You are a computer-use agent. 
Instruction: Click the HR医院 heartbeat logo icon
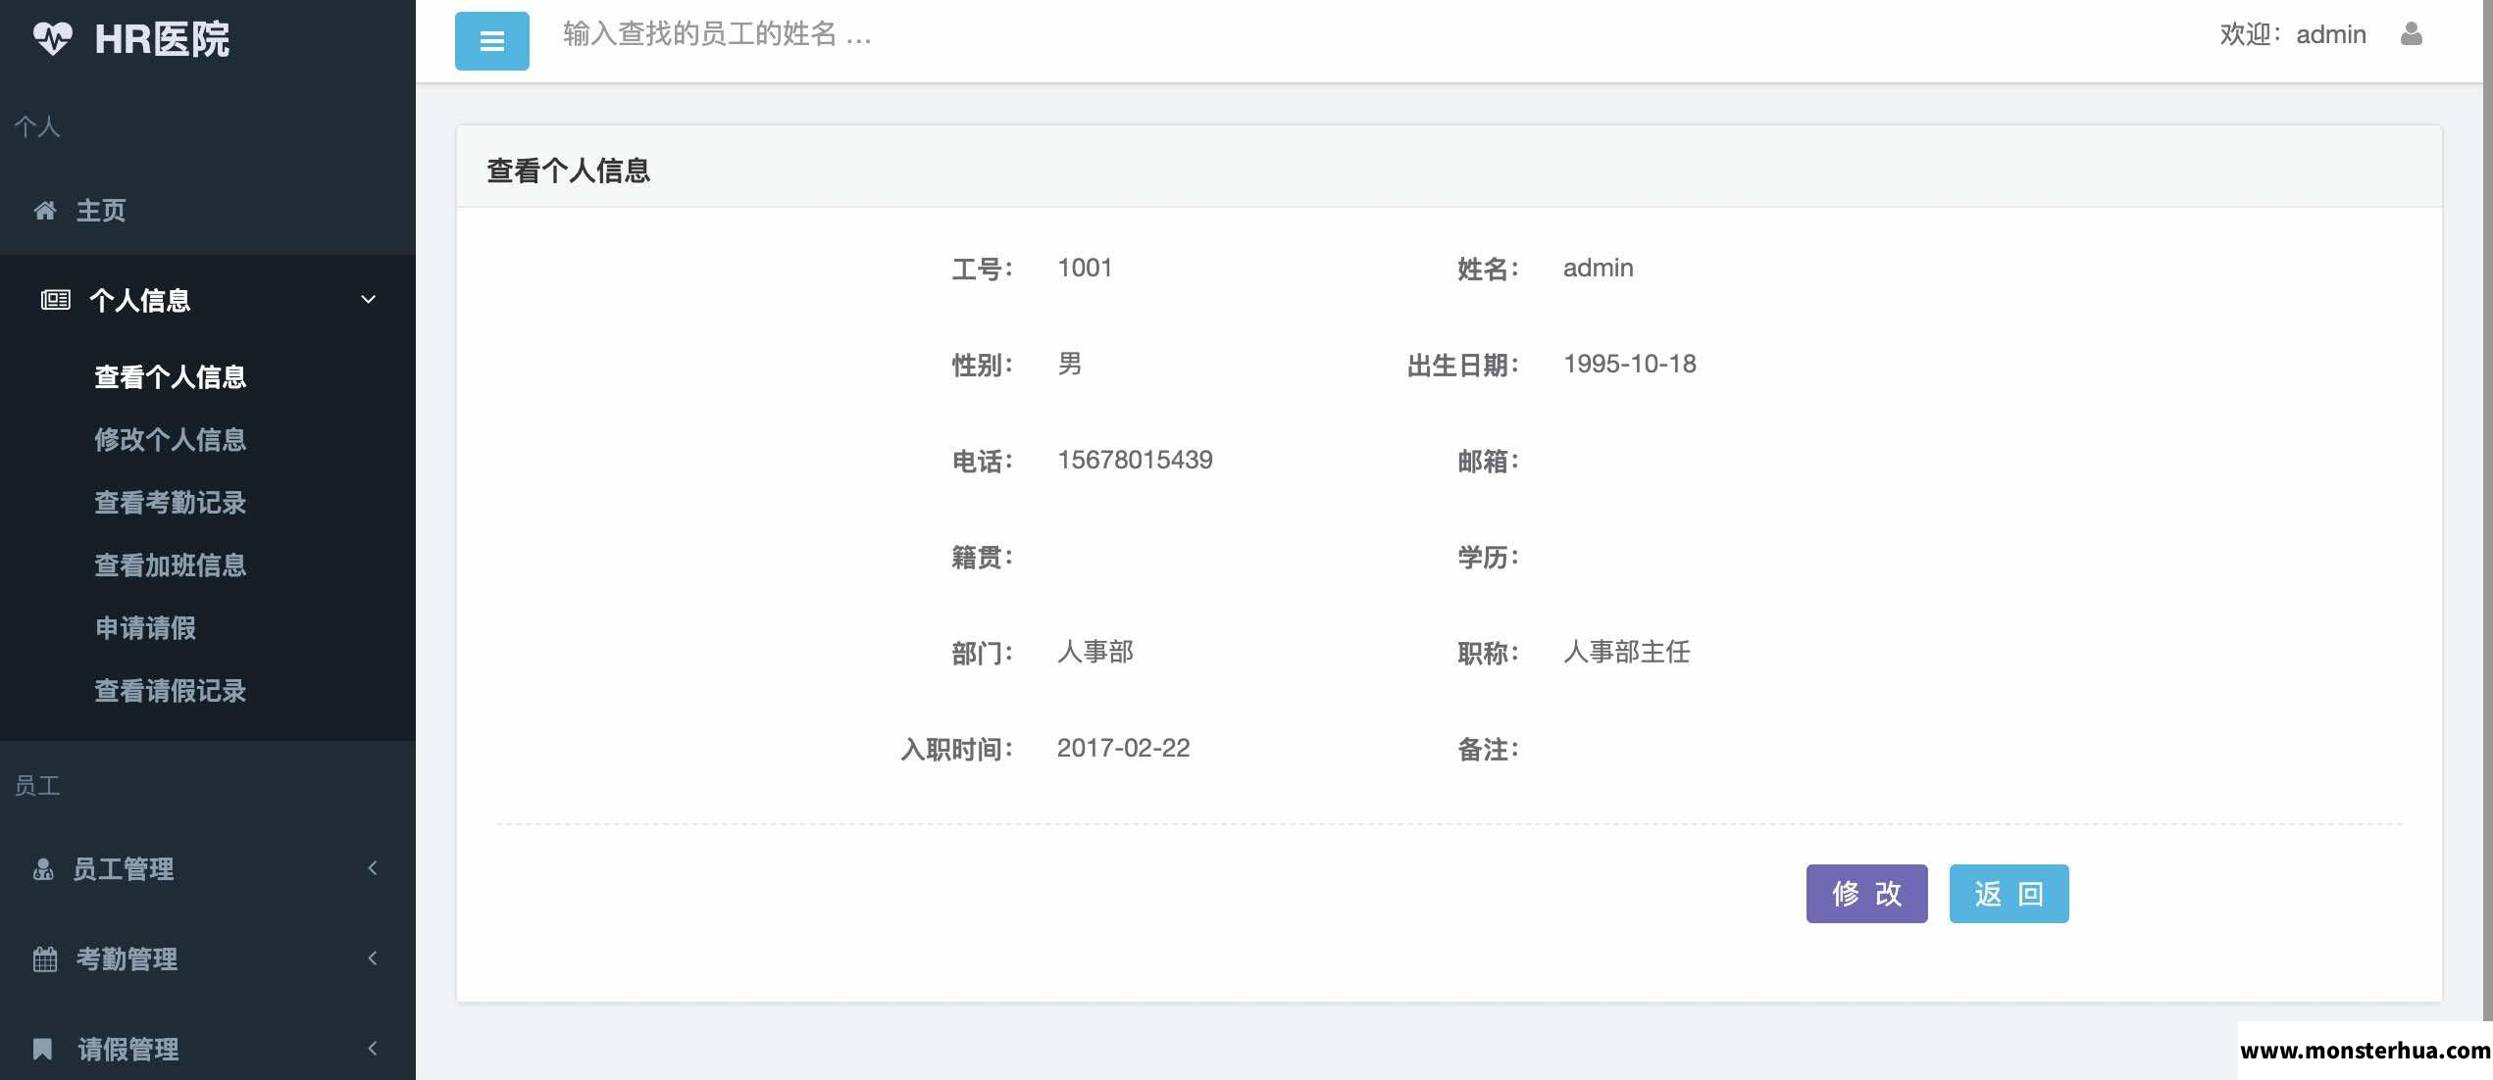coord(53,39)
